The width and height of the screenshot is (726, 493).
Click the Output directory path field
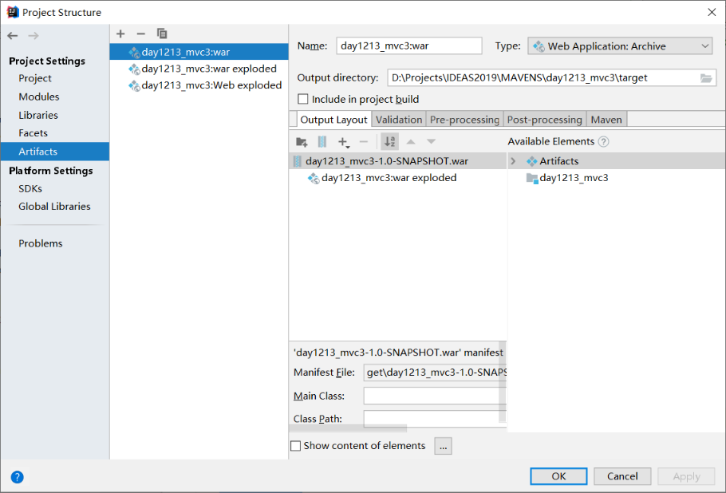[543, 77]
